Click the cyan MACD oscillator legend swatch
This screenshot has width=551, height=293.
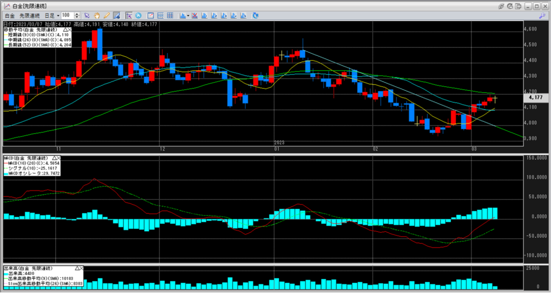point(6,174)
